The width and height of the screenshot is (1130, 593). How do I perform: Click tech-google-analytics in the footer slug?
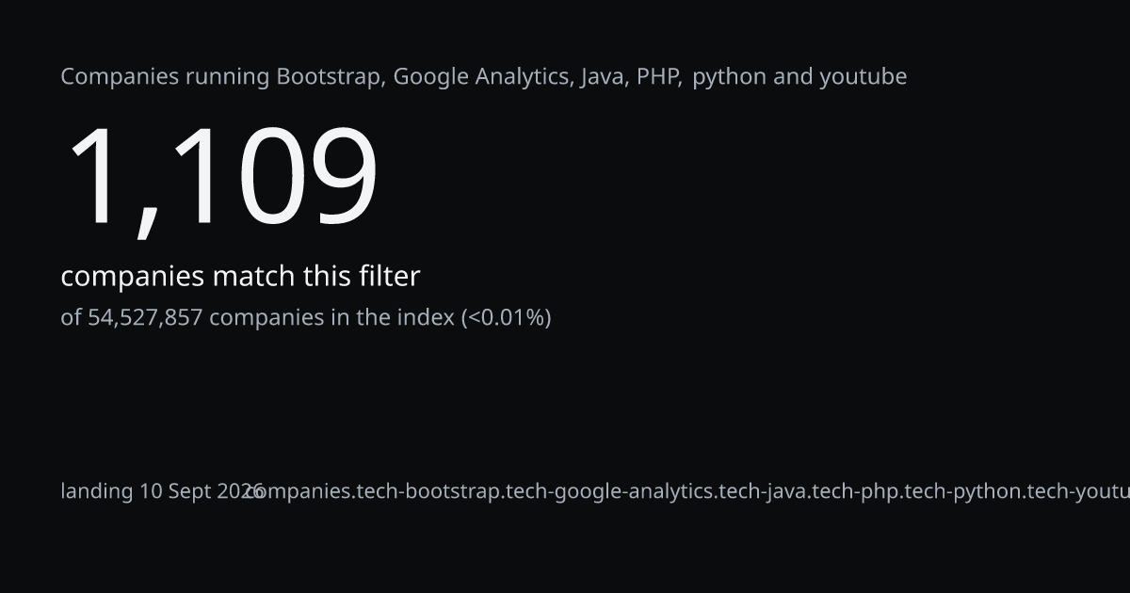610,491
